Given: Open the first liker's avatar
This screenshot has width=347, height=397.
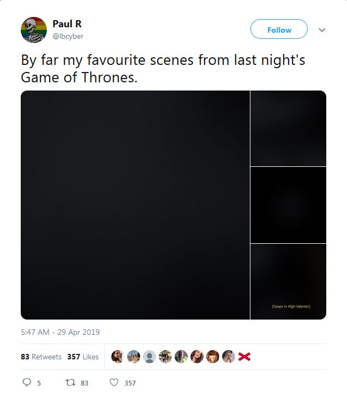Looking at the screenshot, I should [117, 357].
